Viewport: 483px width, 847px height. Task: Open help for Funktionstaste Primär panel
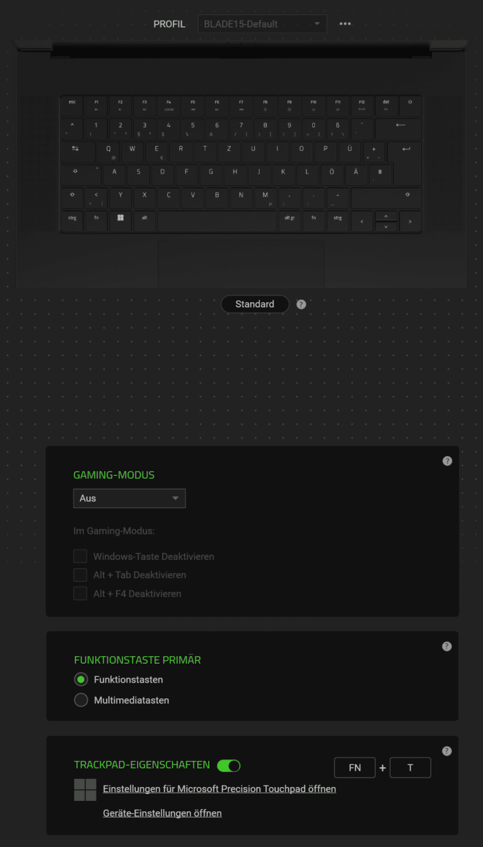pos(446,646)
